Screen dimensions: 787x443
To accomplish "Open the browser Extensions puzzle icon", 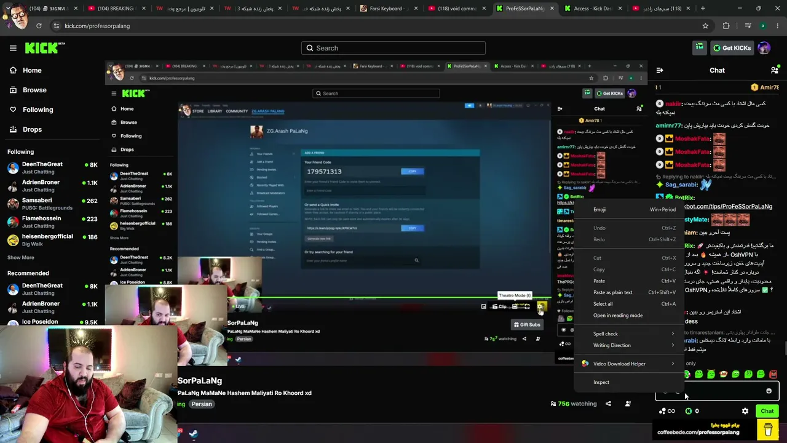I will coord(726,26).
